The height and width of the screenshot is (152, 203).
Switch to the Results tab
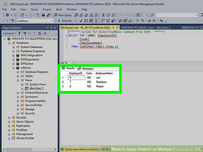point(68,68)
